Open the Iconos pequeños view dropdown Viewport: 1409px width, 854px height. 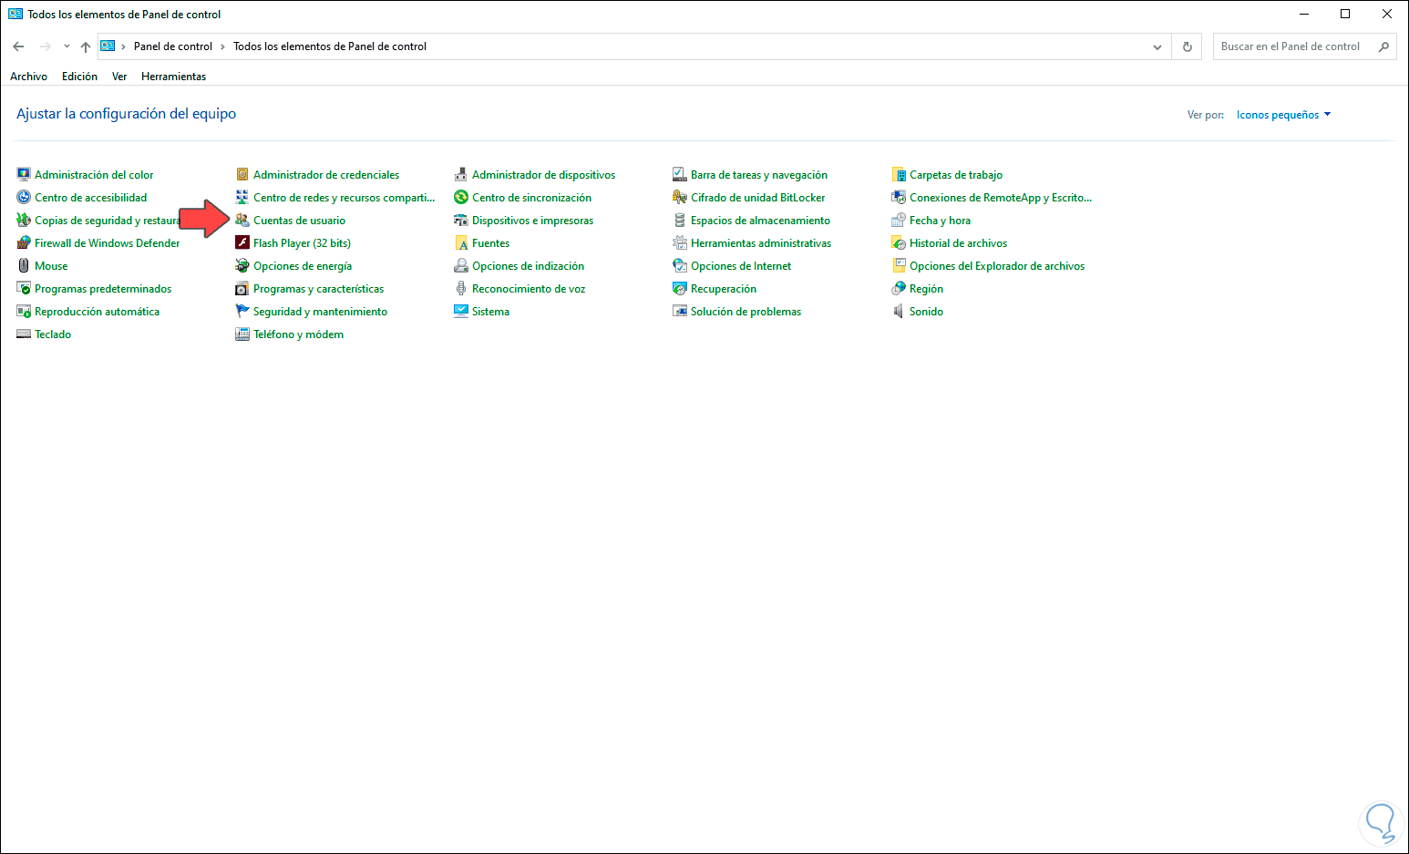(1282, 114)
